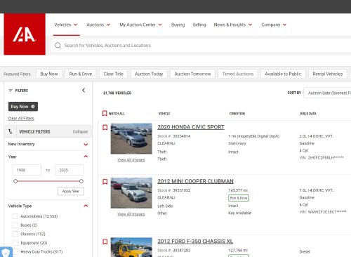Check the Classics (152) checkbox
Image resolution: width=351 pixels, height=257 pixels.
pos(15,234)
